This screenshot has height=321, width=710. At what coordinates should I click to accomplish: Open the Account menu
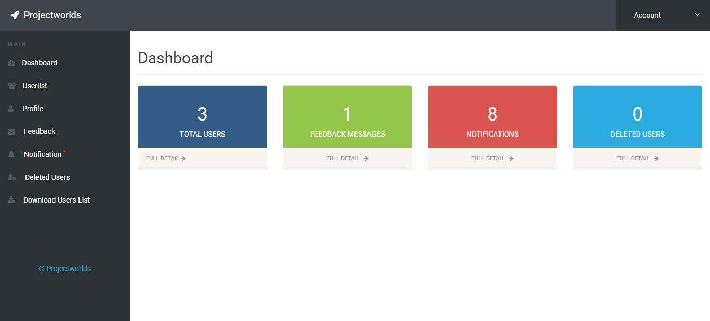tap(647, 15)
